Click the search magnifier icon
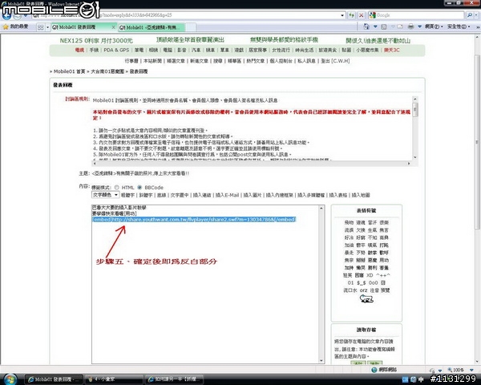The height and width of the screenshot is (385, 481). [x=469, y=15]
